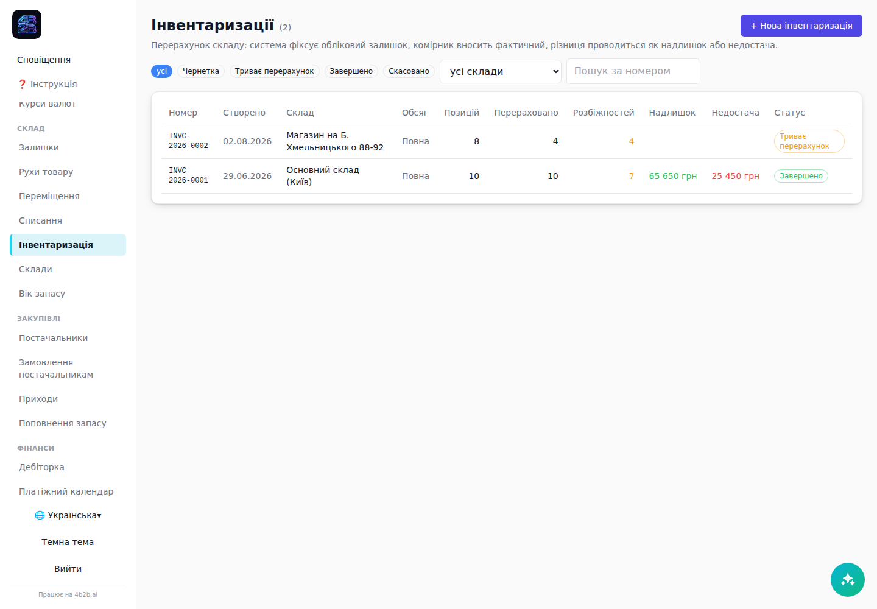Click the Статус column header
The image size is (877, 609).
point(789,113)
